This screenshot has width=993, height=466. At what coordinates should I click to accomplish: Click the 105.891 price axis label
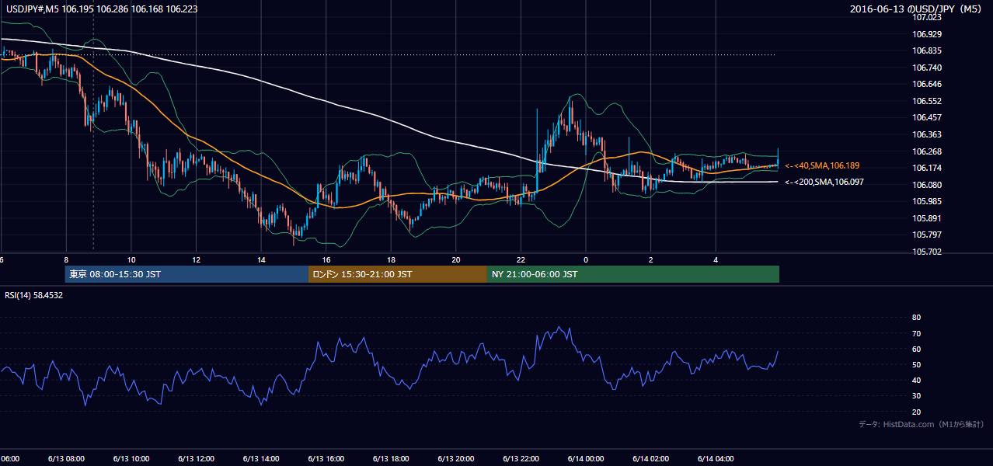point(927,218)
